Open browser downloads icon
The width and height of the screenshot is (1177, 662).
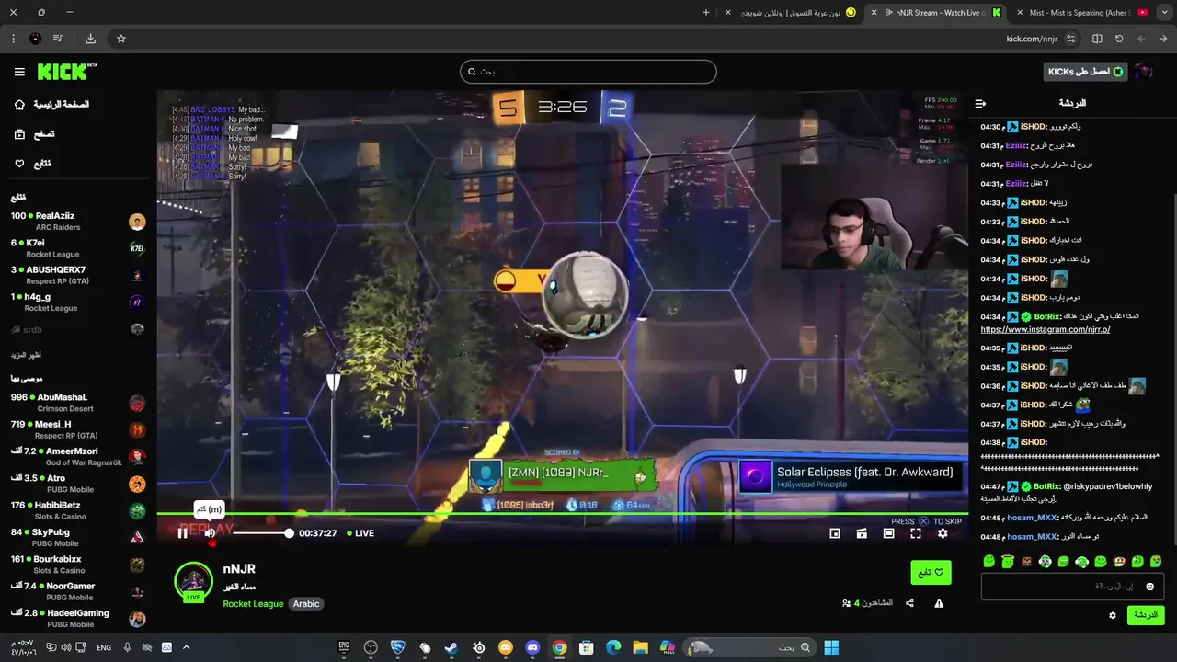coord(90,39)
